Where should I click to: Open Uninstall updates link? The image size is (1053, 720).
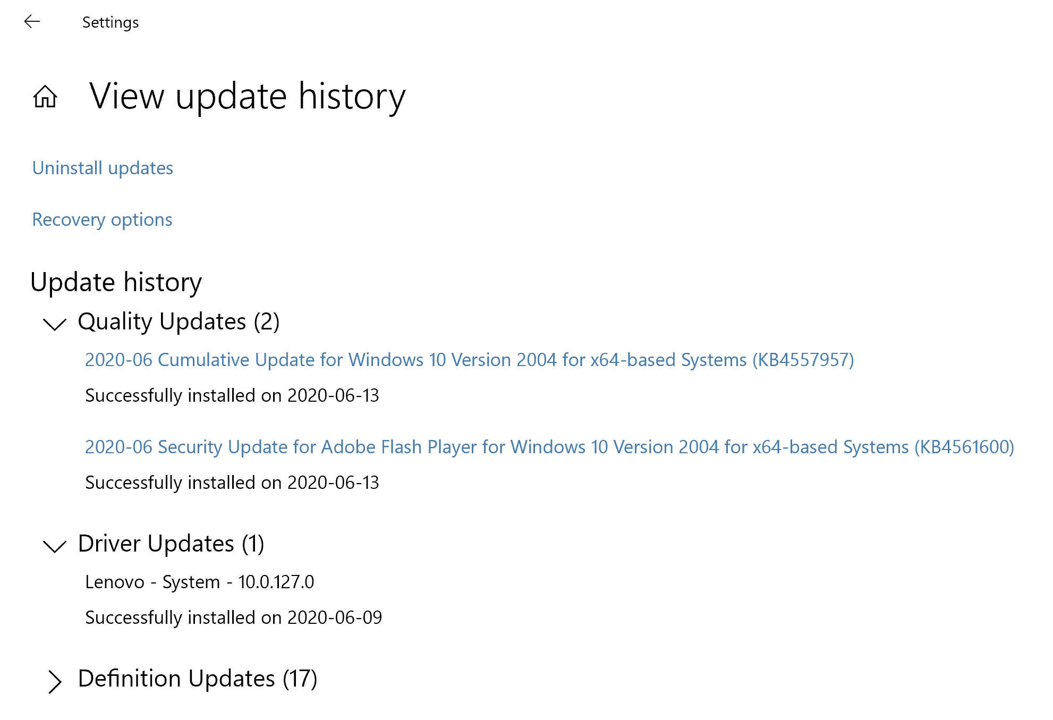pyautogui.click(x=103, y=168)
